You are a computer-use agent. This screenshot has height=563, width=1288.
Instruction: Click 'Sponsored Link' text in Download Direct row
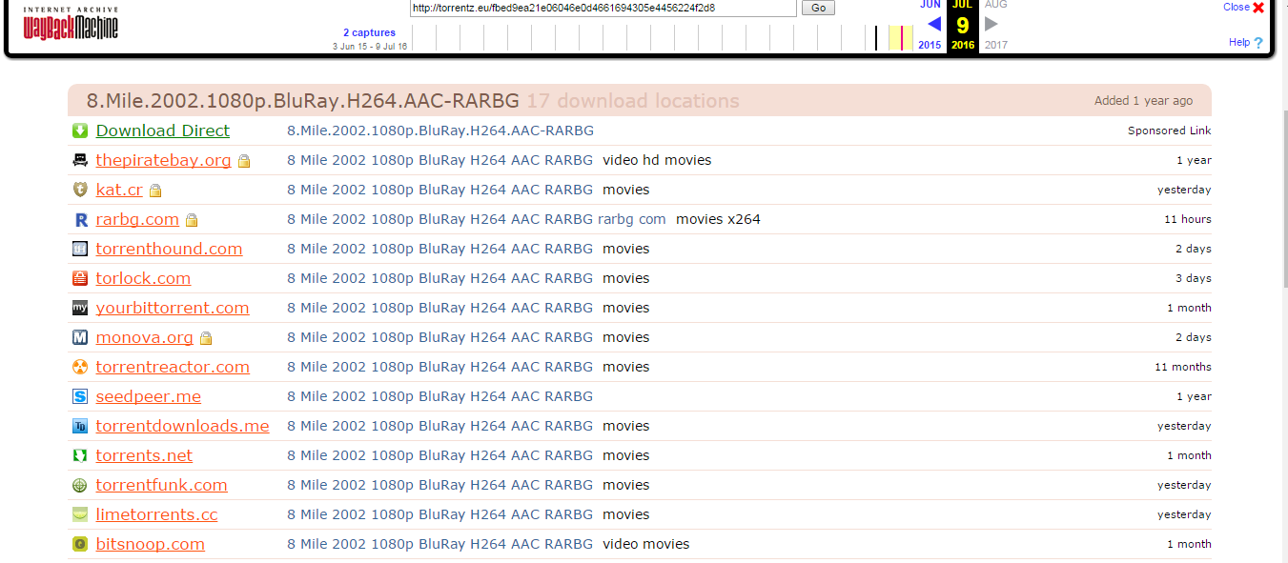1170,131
